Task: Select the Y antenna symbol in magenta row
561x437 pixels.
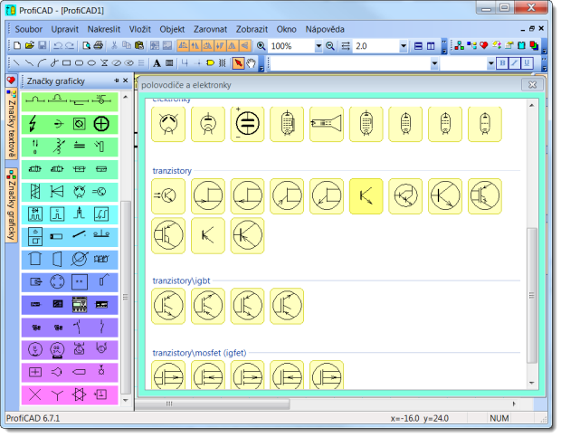Action: click(57, 395)
